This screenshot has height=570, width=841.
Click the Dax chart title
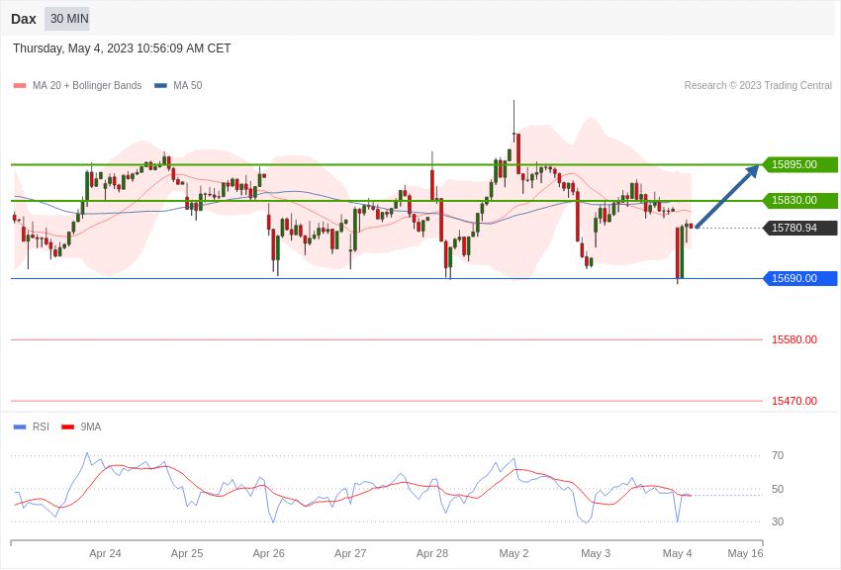(x=24, y=19)
